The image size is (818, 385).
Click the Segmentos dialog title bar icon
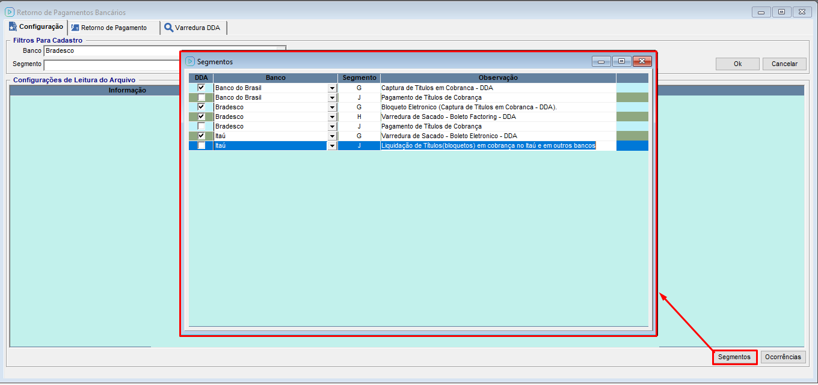click(x=190, y=61)
